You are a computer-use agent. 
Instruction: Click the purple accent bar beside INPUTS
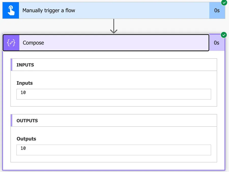(x=11, y=65)
